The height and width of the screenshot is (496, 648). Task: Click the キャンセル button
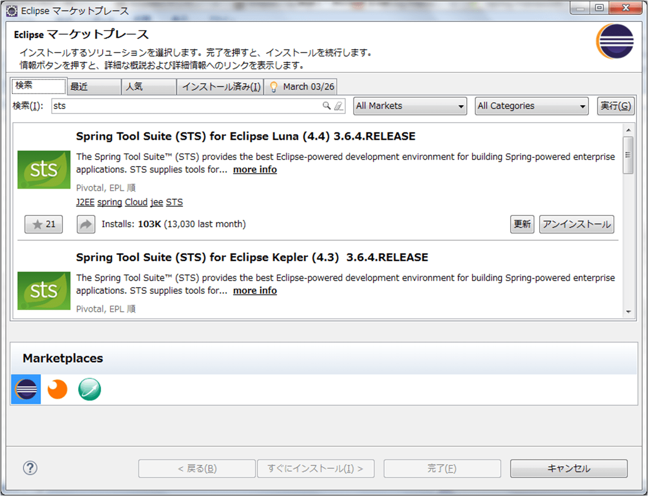(x=568, y=468)
